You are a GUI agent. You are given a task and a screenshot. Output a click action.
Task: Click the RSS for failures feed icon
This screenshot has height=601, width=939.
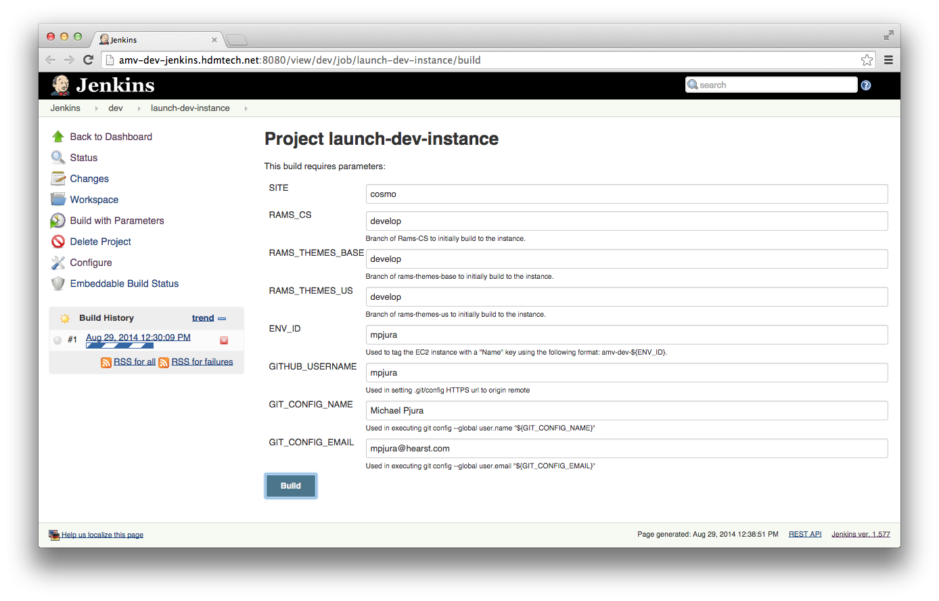pyautogui.click(x=164, y=363)
